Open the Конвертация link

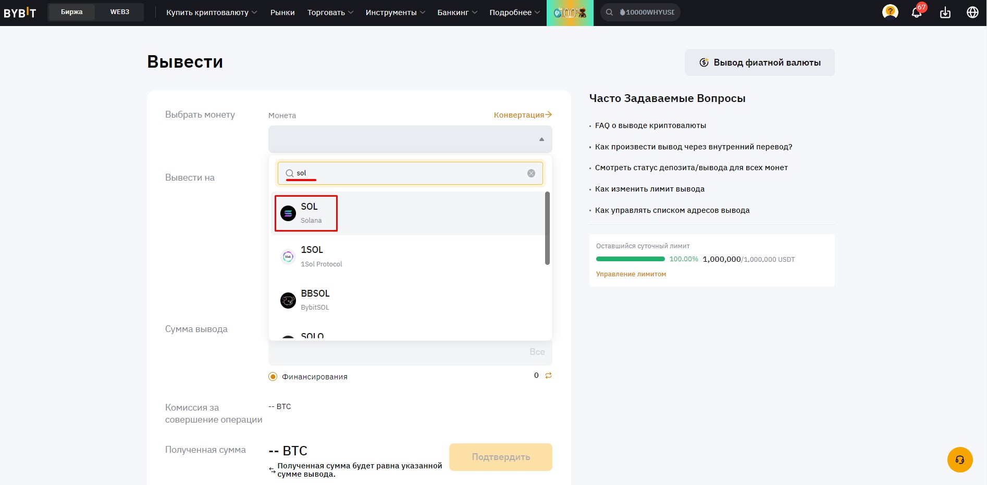(523, 114)
